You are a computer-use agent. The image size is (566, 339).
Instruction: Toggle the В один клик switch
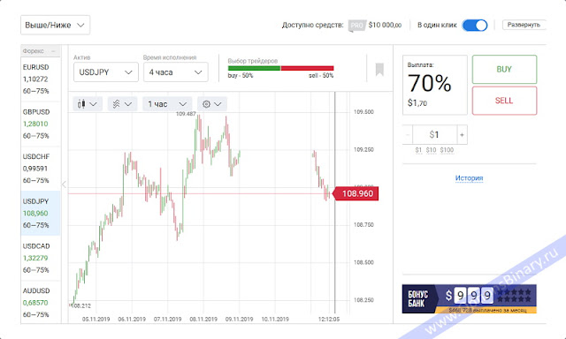point(475,26)
